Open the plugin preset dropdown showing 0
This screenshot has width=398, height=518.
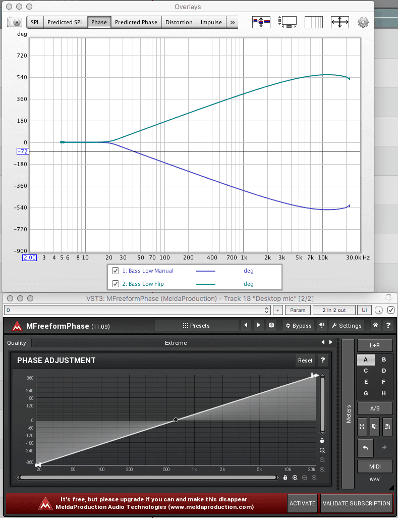coord(138,310)
